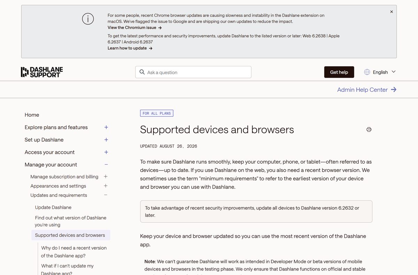Open Access your account link

49,152
